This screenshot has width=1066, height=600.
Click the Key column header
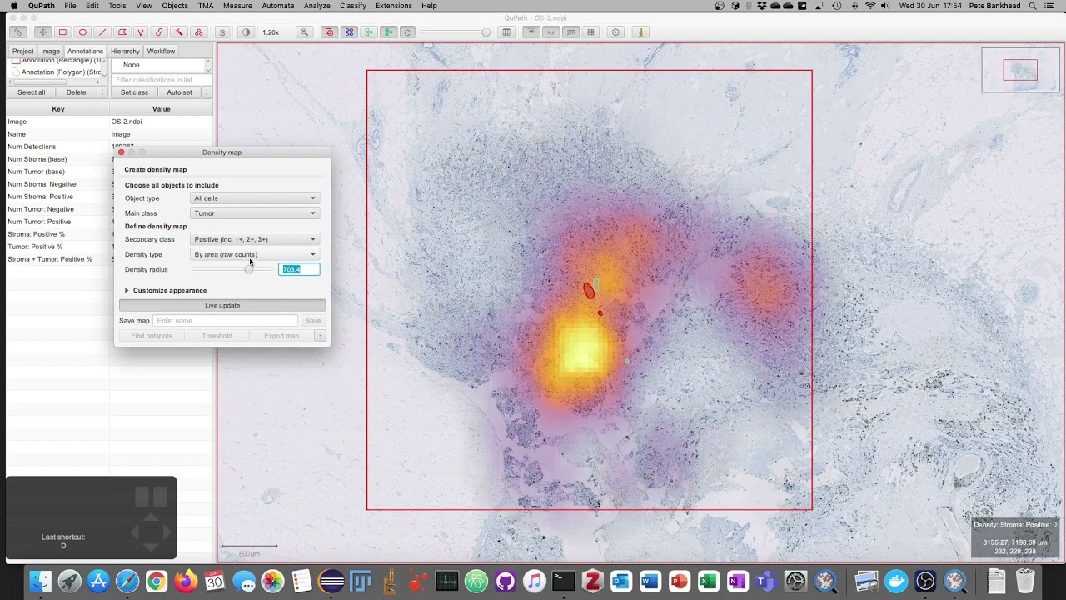click(58, 109)
